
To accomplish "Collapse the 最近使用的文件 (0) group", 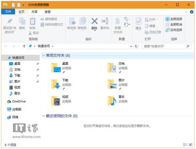I will tap(43, 116).
